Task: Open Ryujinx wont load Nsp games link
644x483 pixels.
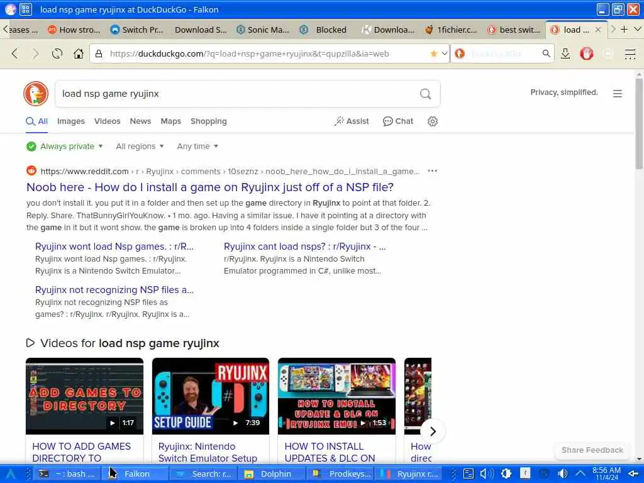Action: (x=114, y=247)
